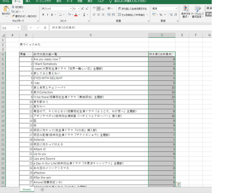Viewport: 228px width, 193px height.
Task: Toggle align left
Action: tap(94, 15)
